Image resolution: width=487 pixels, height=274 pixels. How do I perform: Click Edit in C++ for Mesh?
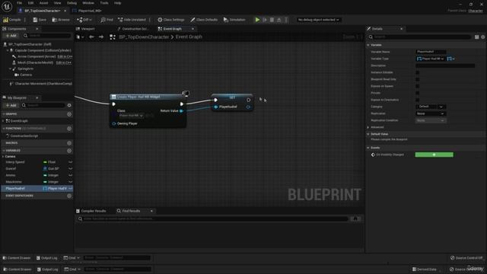(64, 62)
